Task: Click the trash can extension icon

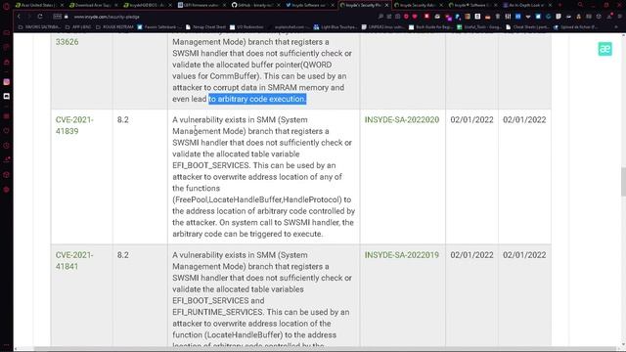Action: click(x=498, y=17)
